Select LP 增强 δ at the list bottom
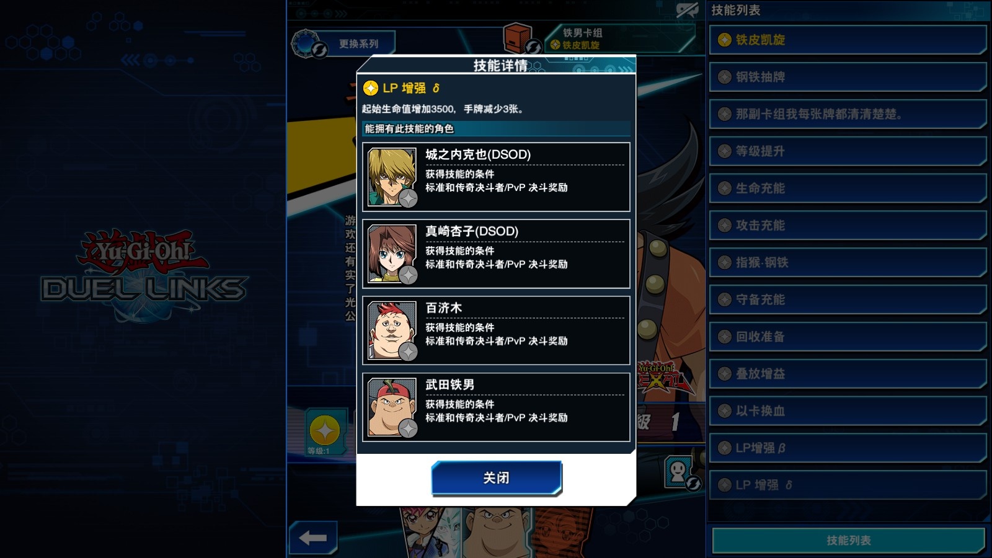The image size is (992, 558). pyautogui.click(x=848, y=485)
